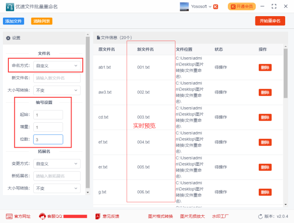Click the feedback PDF icon in footer
Screen dimensions: 294x223
[98, 216]
